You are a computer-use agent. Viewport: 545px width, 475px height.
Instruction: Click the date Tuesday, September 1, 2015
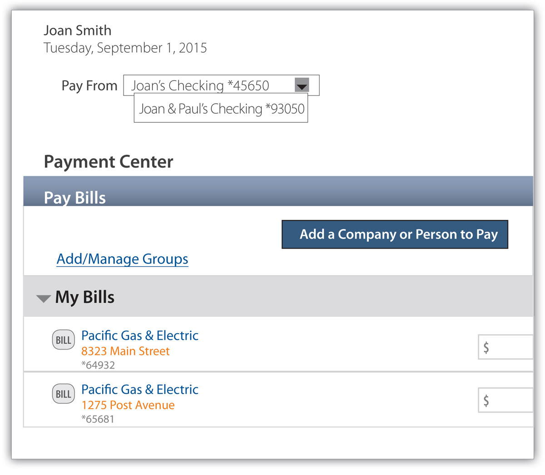pyautogui.click(x=125, y=48)
